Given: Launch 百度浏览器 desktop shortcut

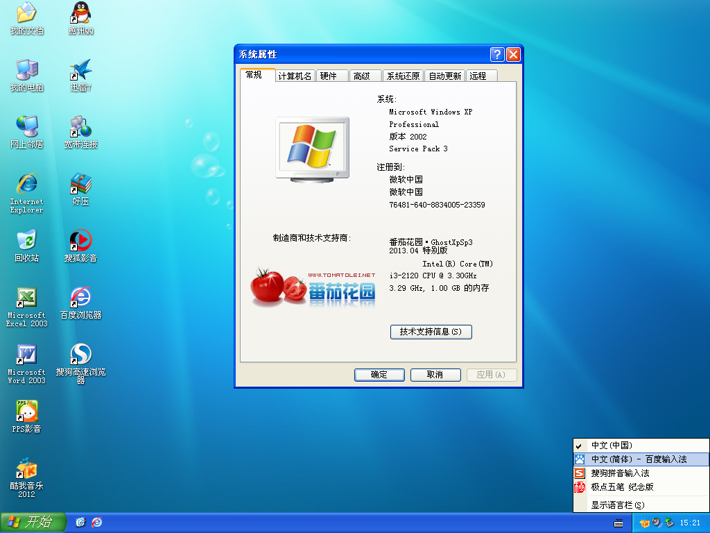Looking at the screenshot, I should (81, 303).
